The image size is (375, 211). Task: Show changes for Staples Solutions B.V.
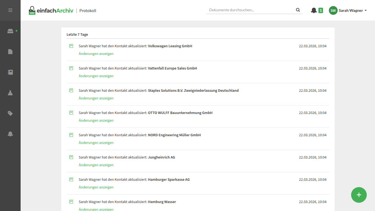[96, 98]
